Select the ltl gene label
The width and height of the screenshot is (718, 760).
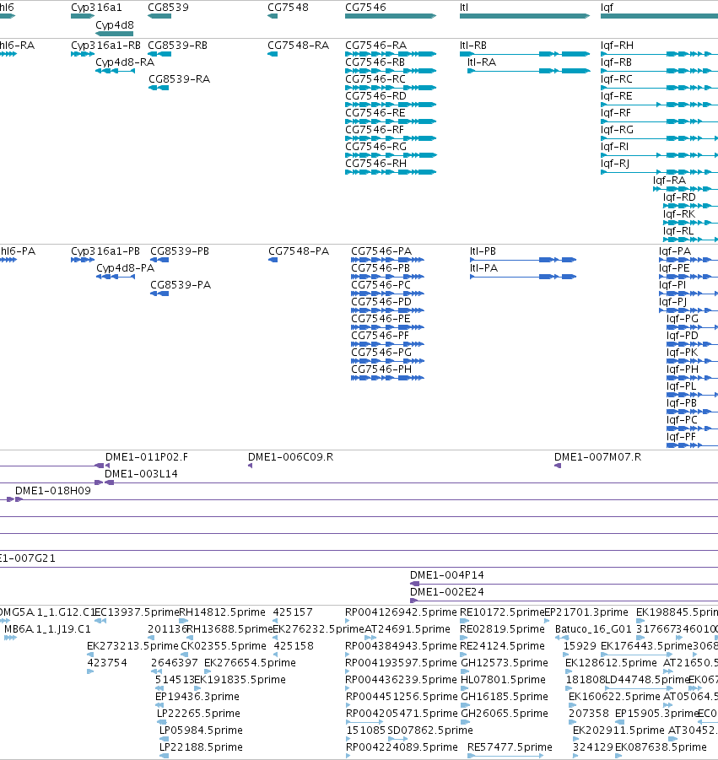[464, 8]
